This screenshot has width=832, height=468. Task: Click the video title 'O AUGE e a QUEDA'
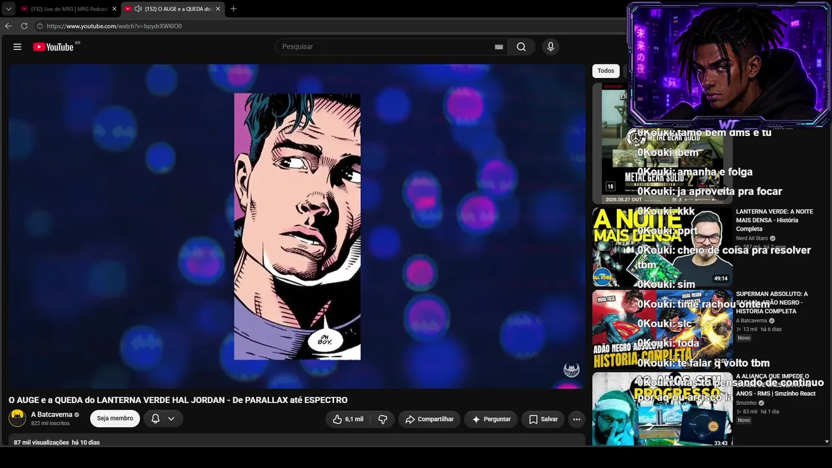click(x=178, y=400)
